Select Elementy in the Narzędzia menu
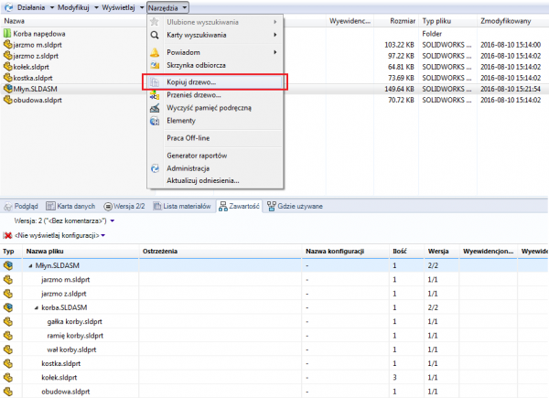 point(181,121)
